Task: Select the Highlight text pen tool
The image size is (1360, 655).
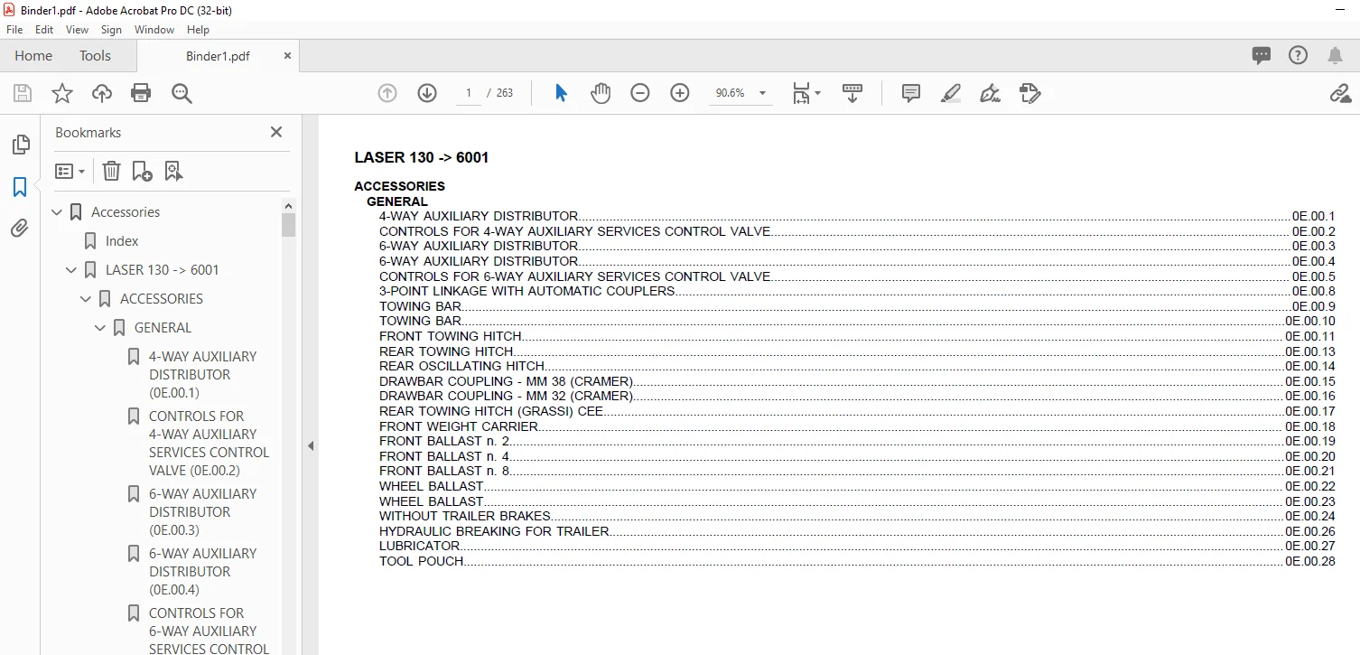Action: coord(951,93)
